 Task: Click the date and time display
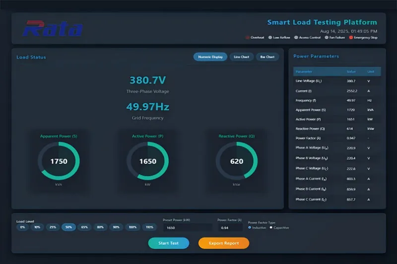click(x=349, y=31)
